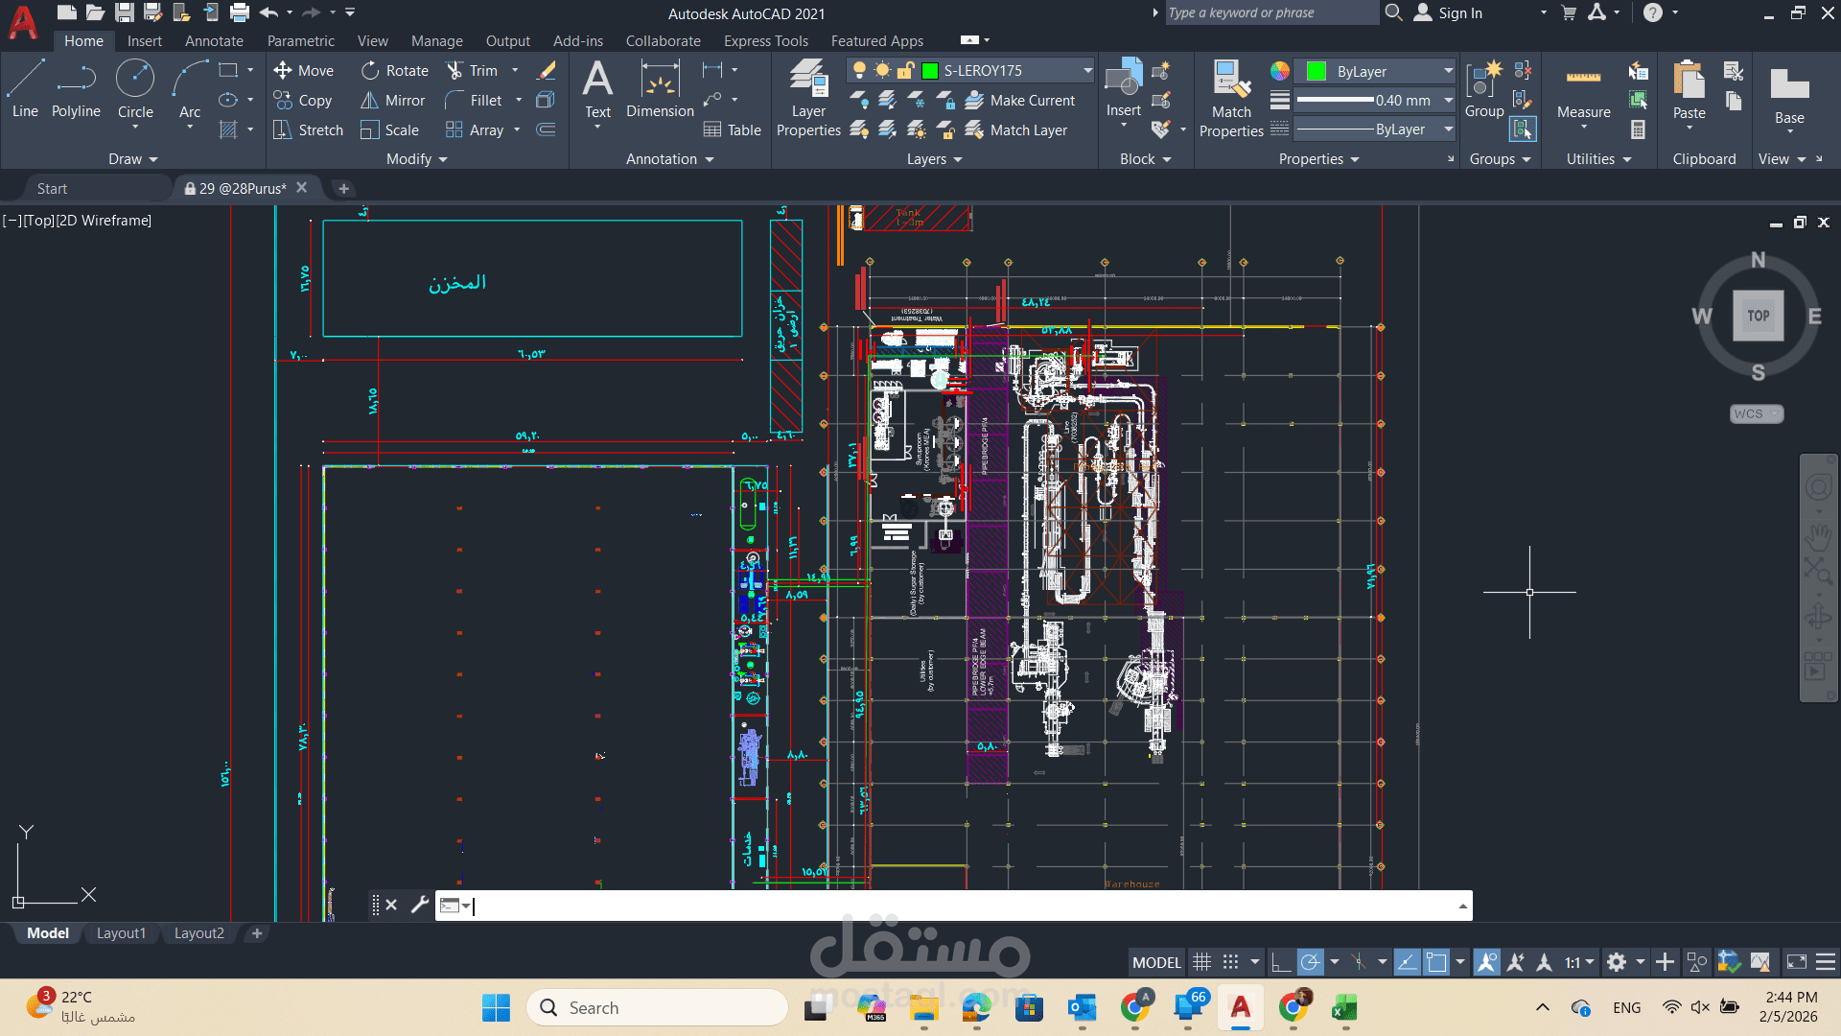Click Match Layer button
Viewport: 1841px width, 1036px height.
coord(1016,129)
